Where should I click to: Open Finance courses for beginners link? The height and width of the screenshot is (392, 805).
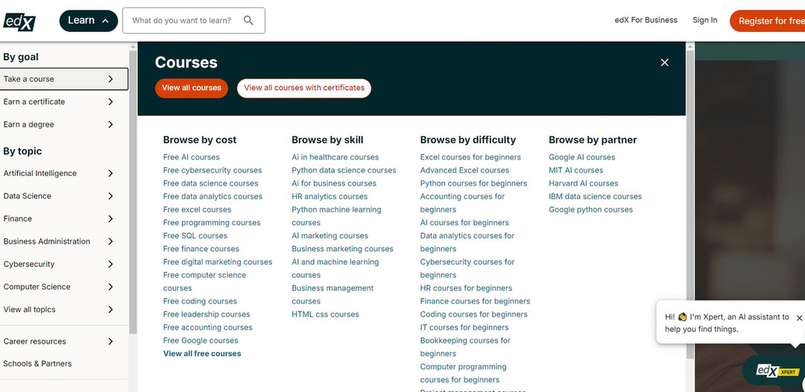point(475,301)
